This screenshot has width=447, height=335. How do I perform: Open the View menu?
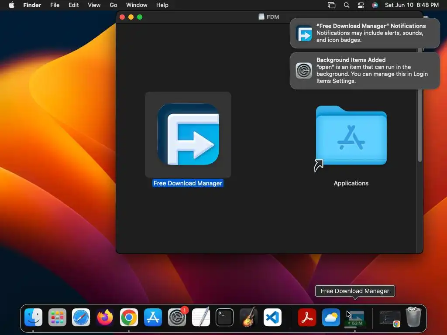(94, 5)
